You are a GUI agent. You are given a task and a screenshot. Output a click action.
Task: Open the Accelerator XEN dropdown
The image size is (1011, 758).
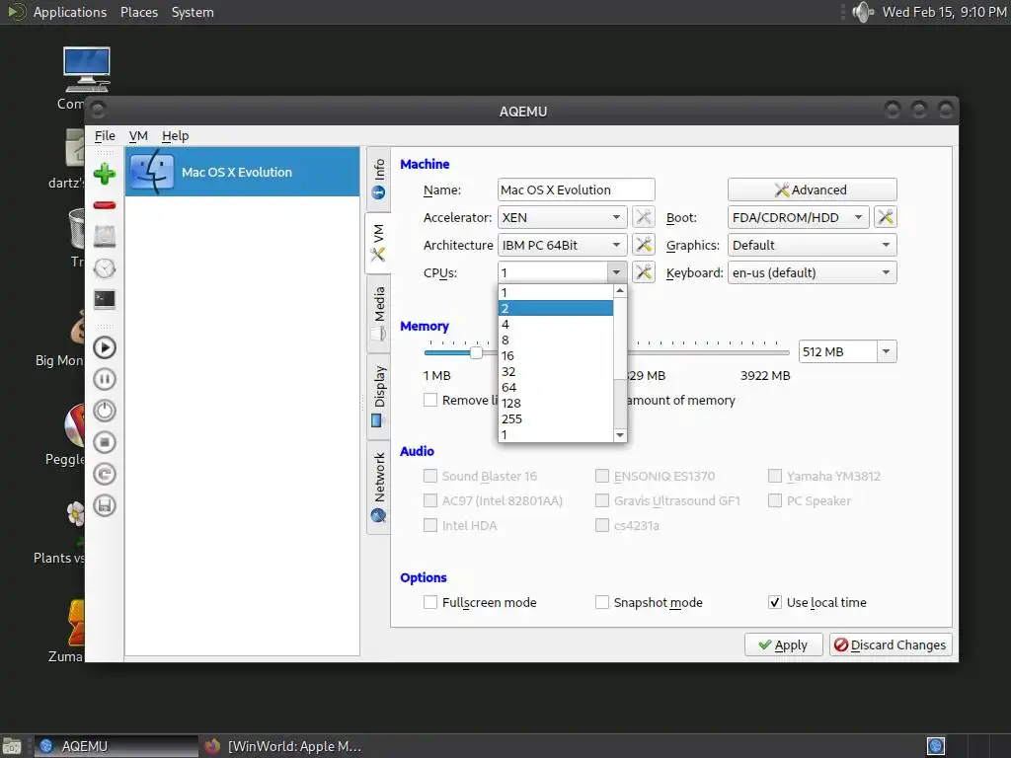click(562, 217)
